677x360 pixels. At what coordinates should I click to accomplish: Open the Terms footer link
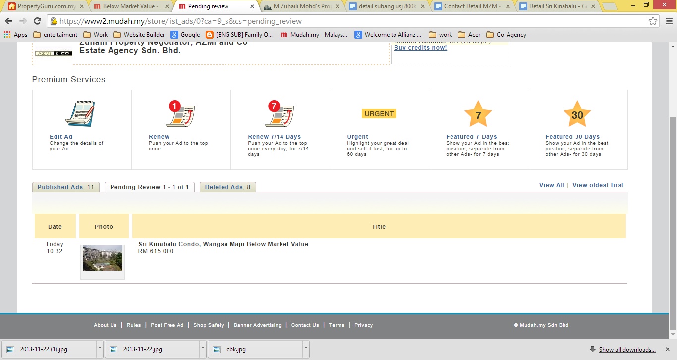(x=337, y=325)
